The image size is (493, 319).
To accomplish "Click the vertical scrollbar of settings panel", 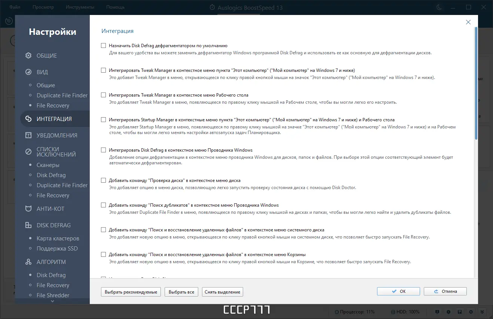I will pos(476,83).
